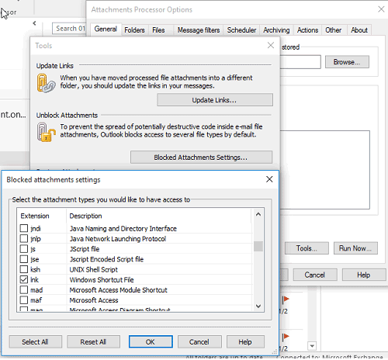The width and height of the screenshot is (388, 360).
Task: Select the 'UNIX Shell Script' description
Action: [x=94, y=269]
